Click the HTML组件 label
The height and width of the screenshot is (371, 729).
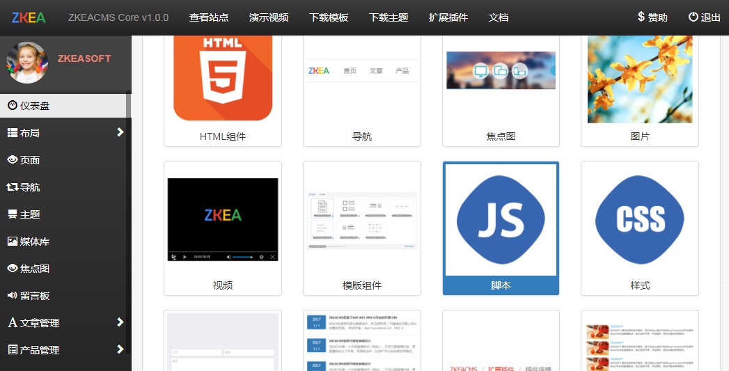[x=223, y=136]
